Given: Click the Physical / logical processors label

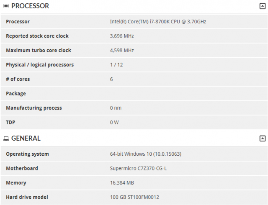Looking at the screenshot, I should 40,65.
